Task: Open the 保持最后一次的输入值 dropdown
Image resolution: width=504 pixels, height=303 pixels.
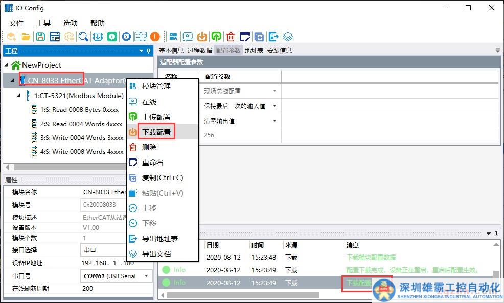Action: coord(274,106)
